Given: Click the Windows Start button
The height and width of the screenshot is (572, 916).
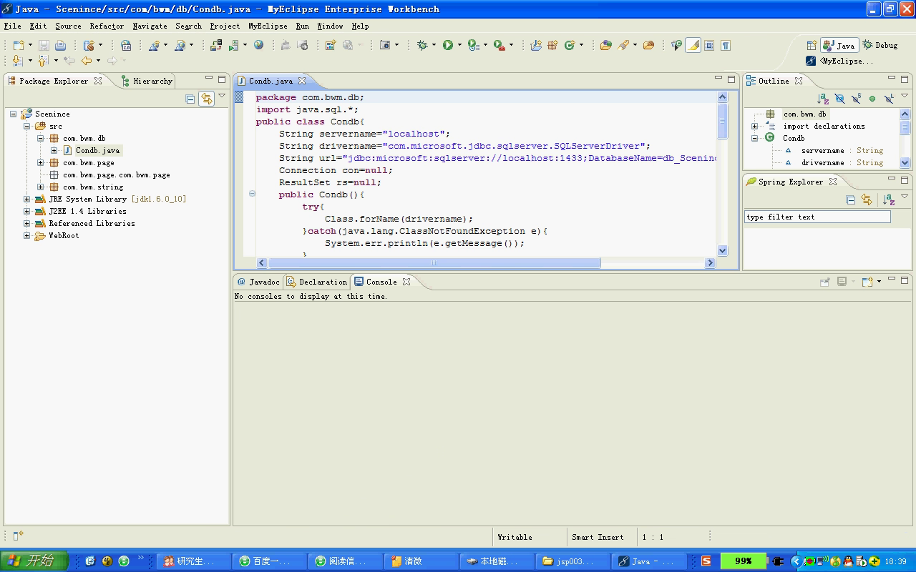Looking at the screenshot, I should click(x=34, y=561).
